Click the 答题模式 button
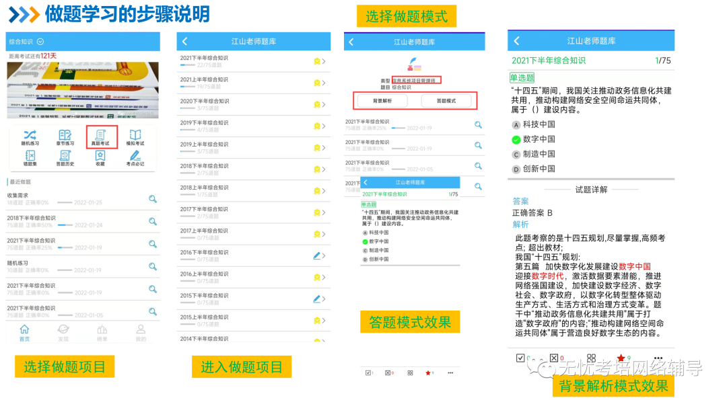The height and width of the screenshot is (400, 727). pos(446,100)
